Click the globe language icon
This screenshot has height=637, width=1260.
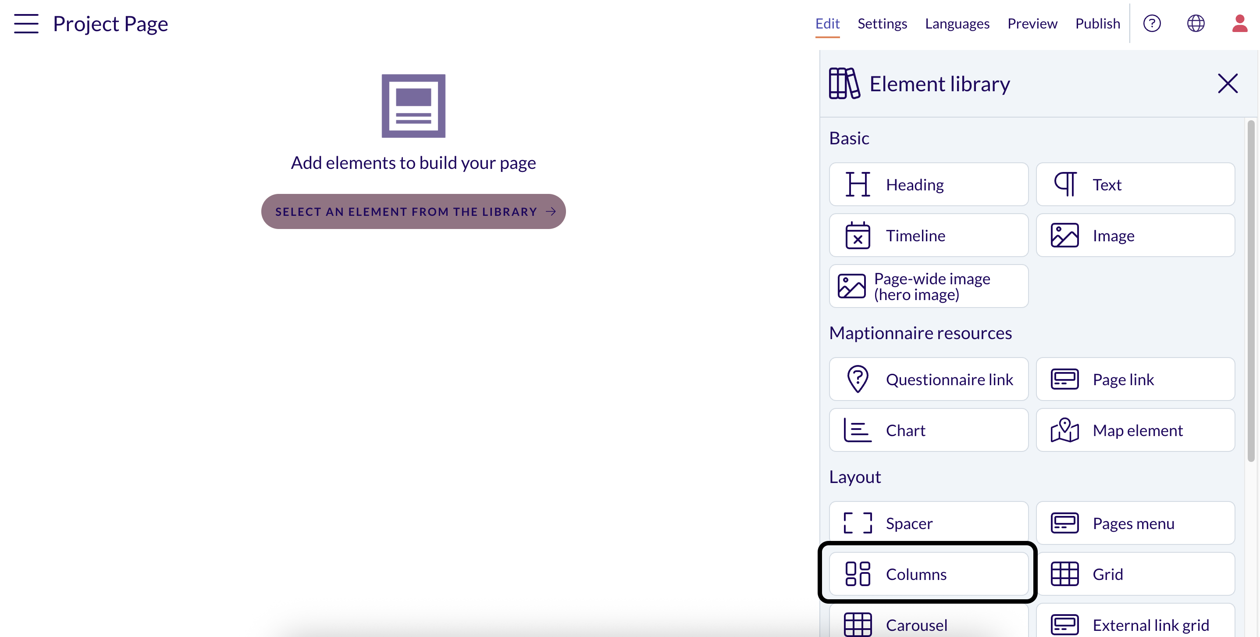[x=1196, y=23]
